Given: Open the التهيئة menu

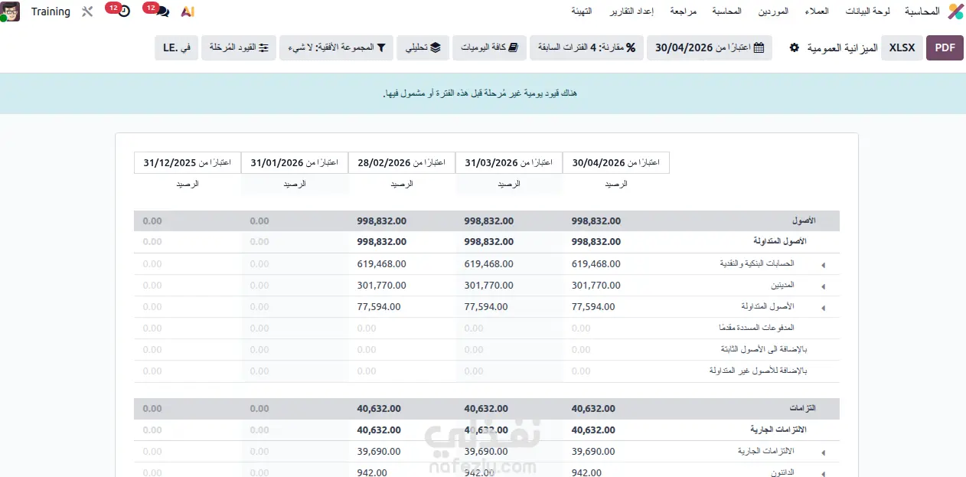Looking at the screenshot, I should coord(582,11).
